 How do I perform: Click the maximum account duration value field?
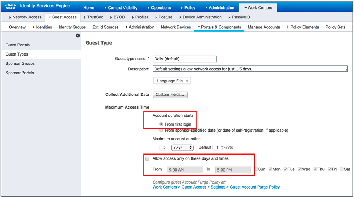click(x=163, y=147)
